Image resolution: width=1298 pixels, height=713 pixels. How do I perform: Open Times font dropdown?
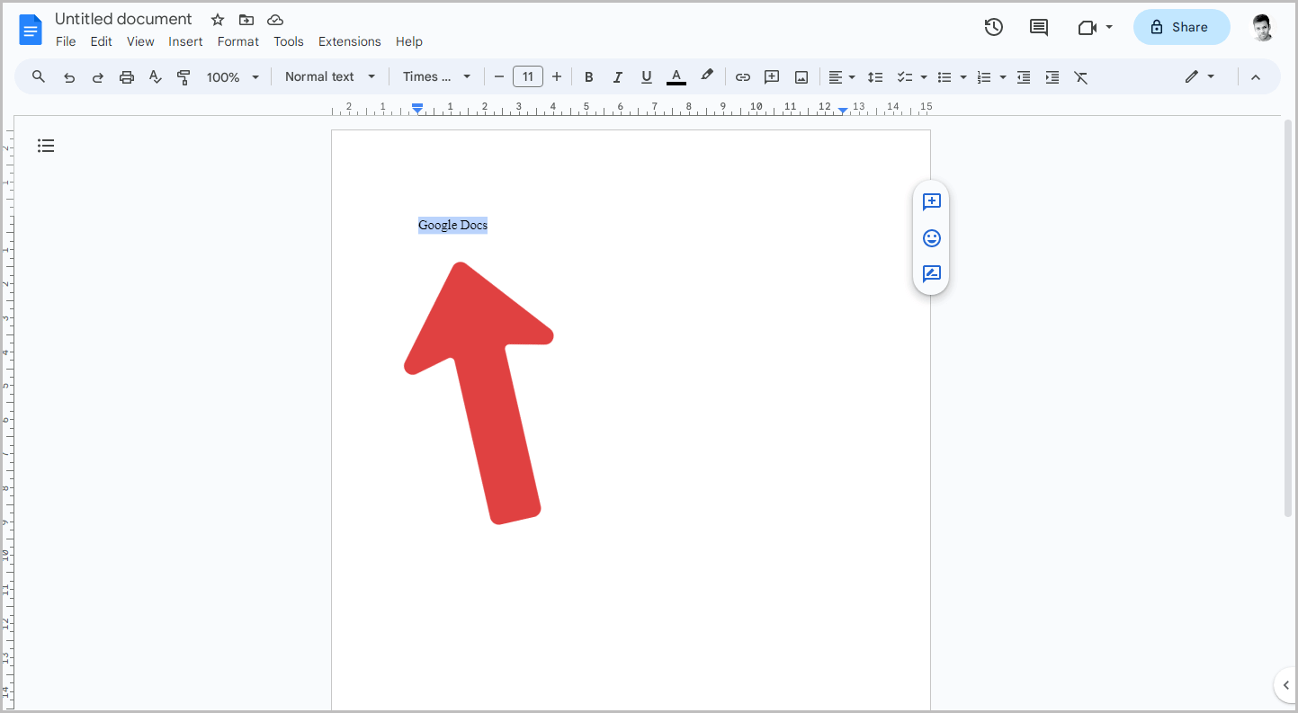pyautogui.click(x=437, y=77)
